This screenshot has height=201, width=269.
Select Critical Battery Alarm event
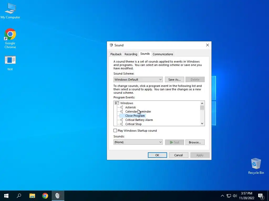click(x=139, y=120)
